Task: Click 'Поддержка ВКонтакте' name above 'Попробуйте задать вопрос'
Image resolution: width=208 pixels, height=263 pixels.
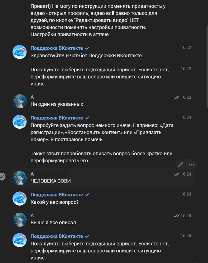Action: click(x=57, y=118)
